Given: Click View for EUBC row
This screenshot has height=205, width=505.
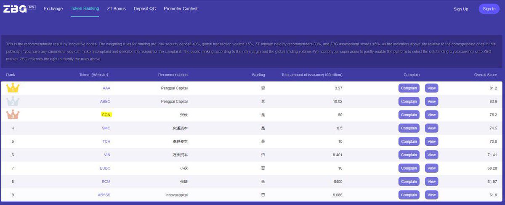Looking at the screenshot, I should click(x=431, y=168).
